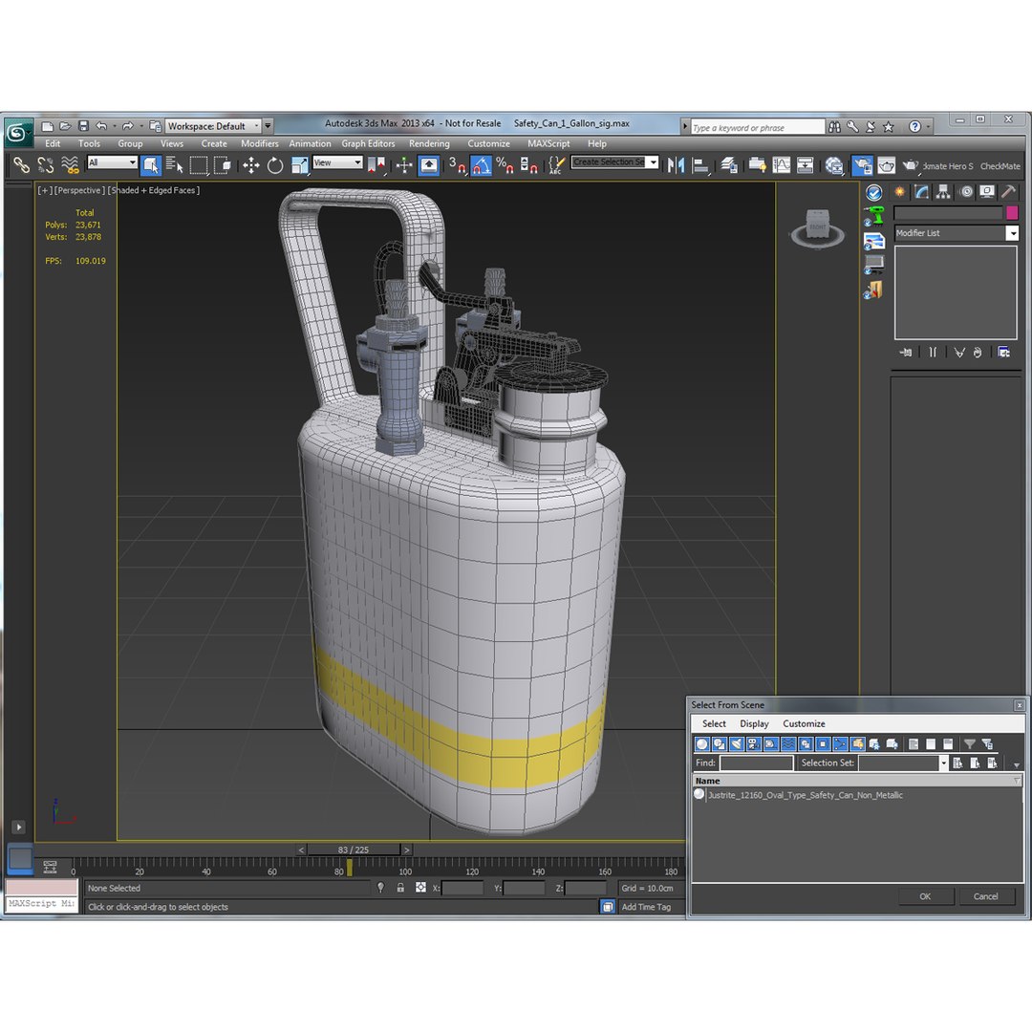Toggle the Window/Crossing selection mode
Viewport: 1032px width, 1032px height.
(223, 165)
